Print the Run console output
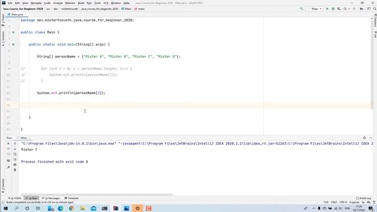 pos(15,165)
